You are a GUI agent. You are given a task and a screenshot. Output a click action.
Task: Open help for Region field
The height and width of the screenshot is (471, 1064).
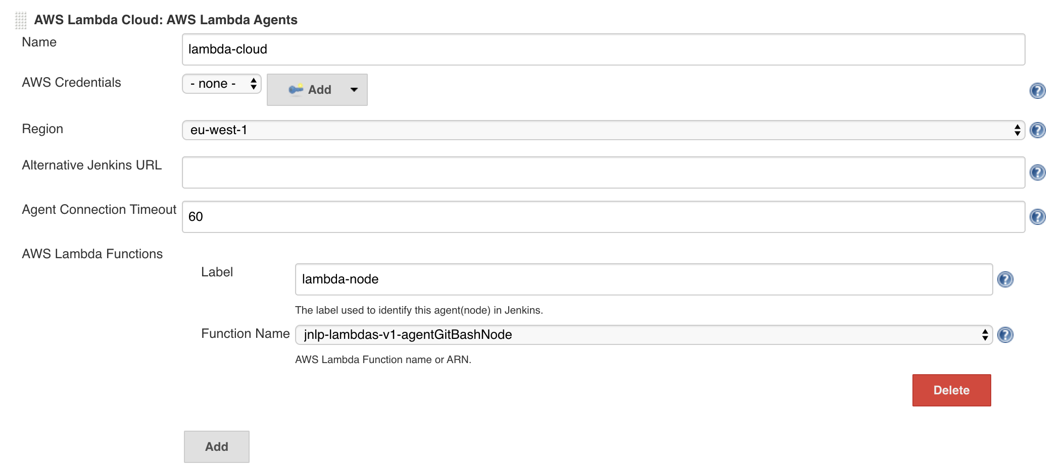click(1037, 130)
